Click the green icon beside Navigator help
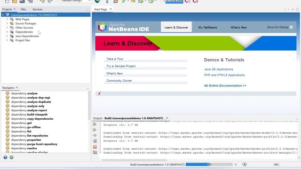 click(11, 157)
